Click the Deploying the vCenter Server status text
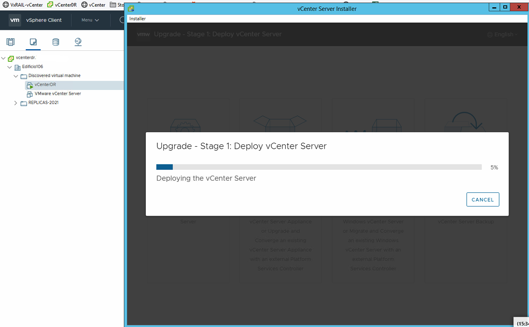This screenshot has height=327, width=529. (206, 178)
